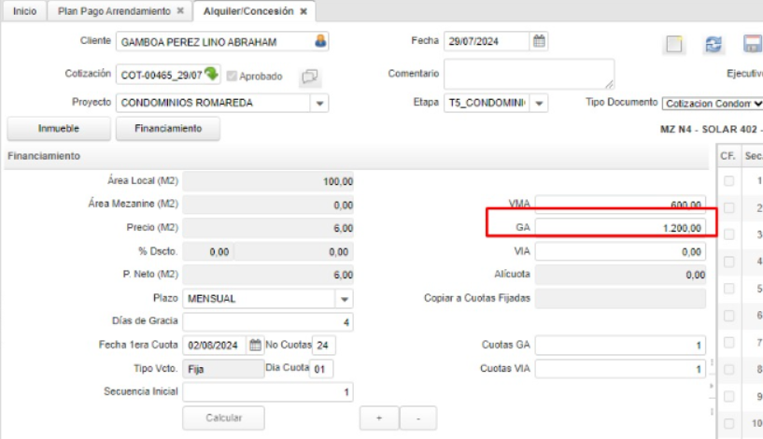Click the comment bubble icon beside Aprobado
Viewport: 763px width, 439px height.
tap(310, 76)
